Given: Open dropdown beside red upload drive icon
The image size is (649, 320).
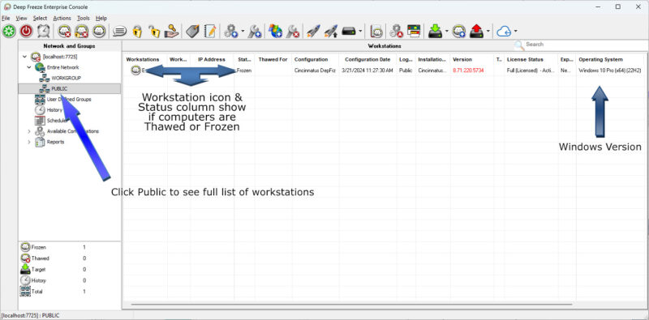Looking at the screenshot, I should (x=488, y=32).
